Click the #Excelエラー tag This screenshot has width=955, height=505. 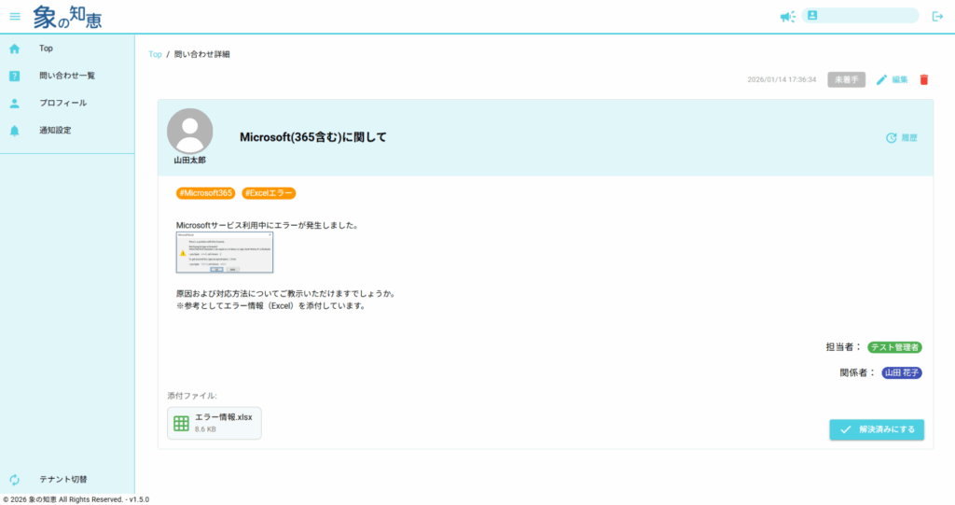tap(269, 193)
